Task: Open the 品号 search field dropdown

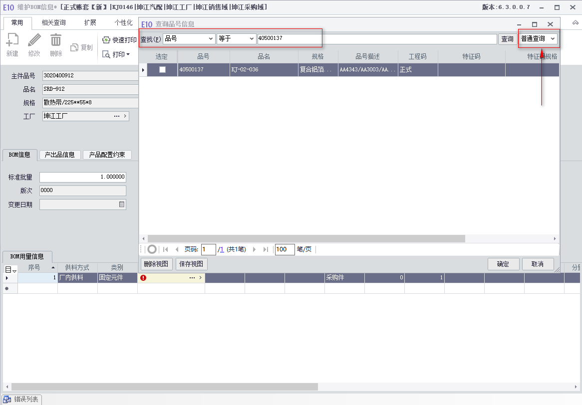Action: point(211,38)
